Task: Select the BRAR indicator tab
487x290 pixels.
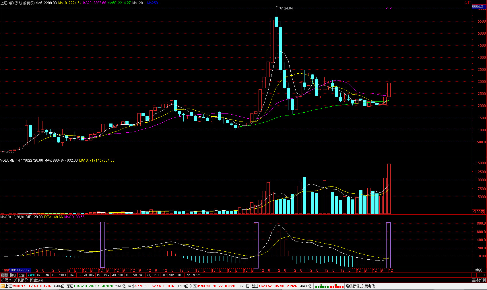Action: point(72,275)
